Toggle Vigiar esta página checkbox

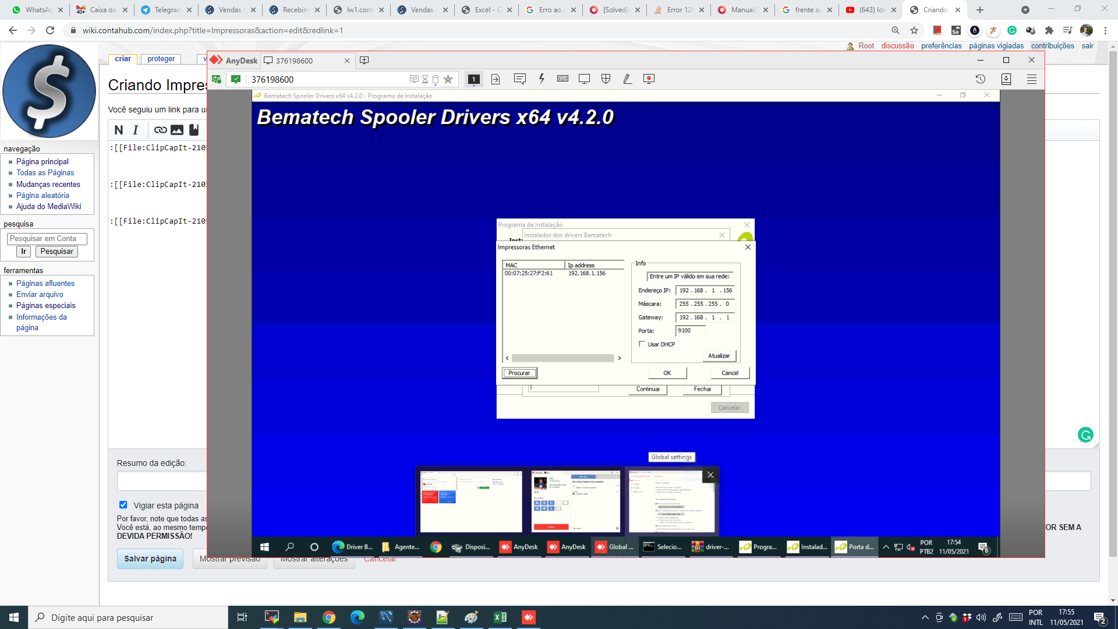[123, 505]
